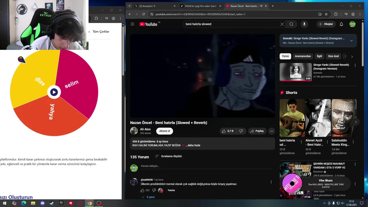The image size is (368, 207).
Task: Select the İlgili filter chip
Action: tap(319, 56)
